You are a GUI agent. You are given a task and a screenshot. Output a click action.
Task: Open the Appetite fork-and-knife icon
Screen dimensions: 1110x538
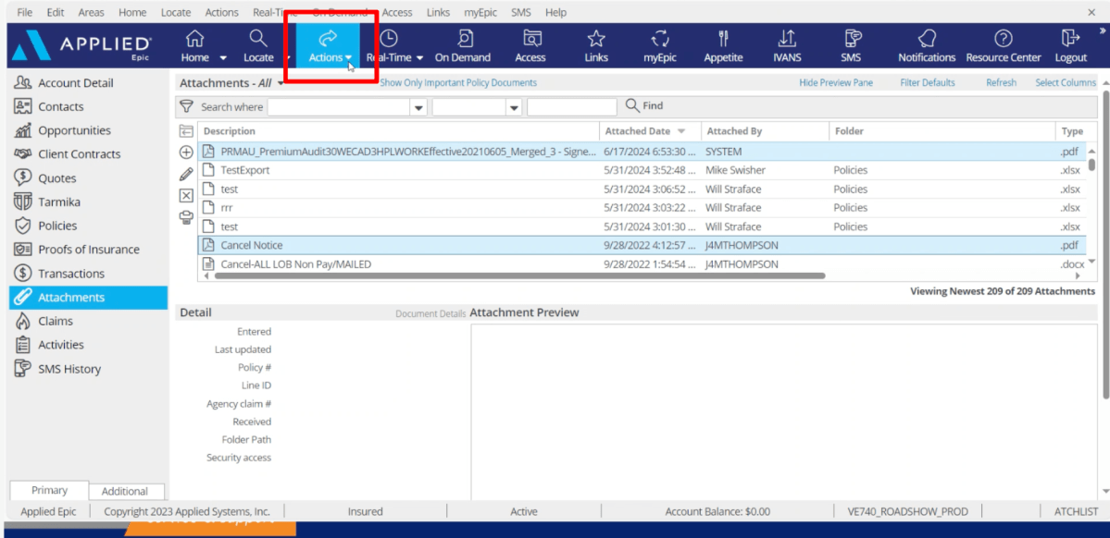coord(723,38)
